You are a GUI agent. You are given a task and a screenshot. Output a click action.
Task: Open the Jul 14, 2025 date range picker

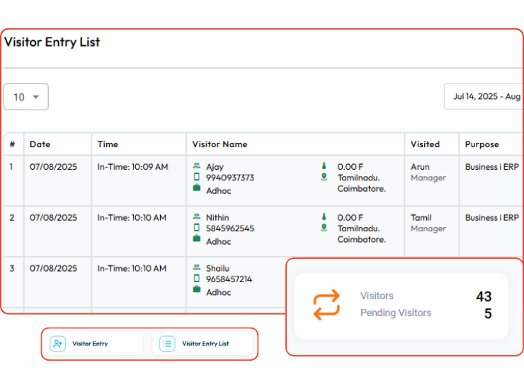point(486,97)
